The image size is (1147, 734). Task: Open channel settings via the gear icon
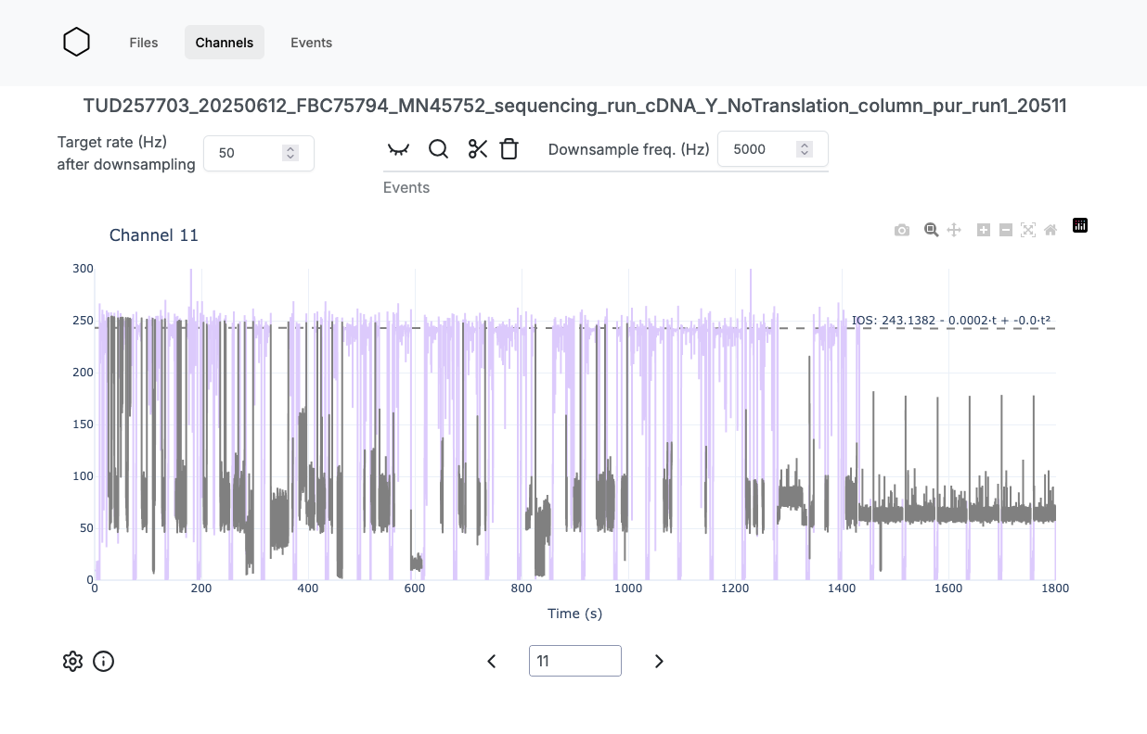72,661
